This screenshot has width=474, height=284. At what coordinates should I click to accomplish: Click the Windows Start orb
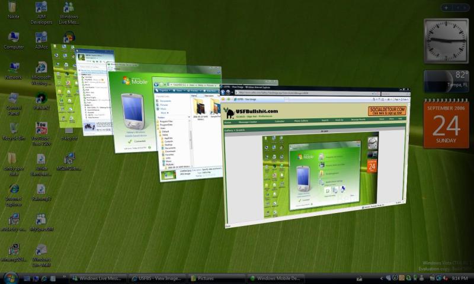pos(11,277)
